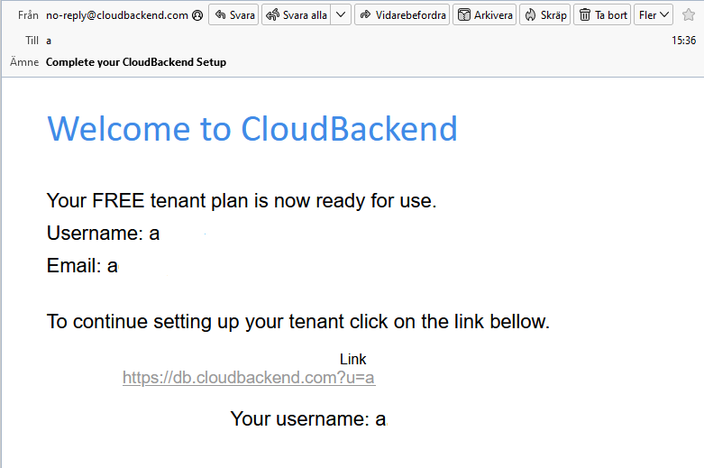Image resolution: width=704 pixels, height=468 pixels.
Task: Archive the message with Arkivera
Action: pyautogui.click(x=484, y=14)
